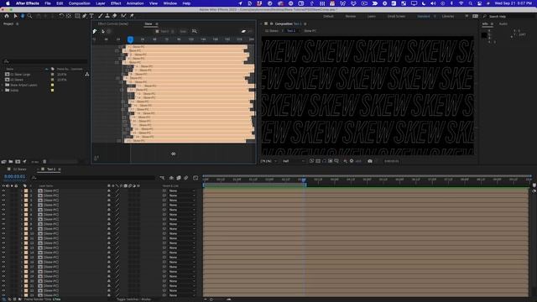Screen dimensions: 537x302
Task: Open the Composition menu
Action: (x=79, y=3)
